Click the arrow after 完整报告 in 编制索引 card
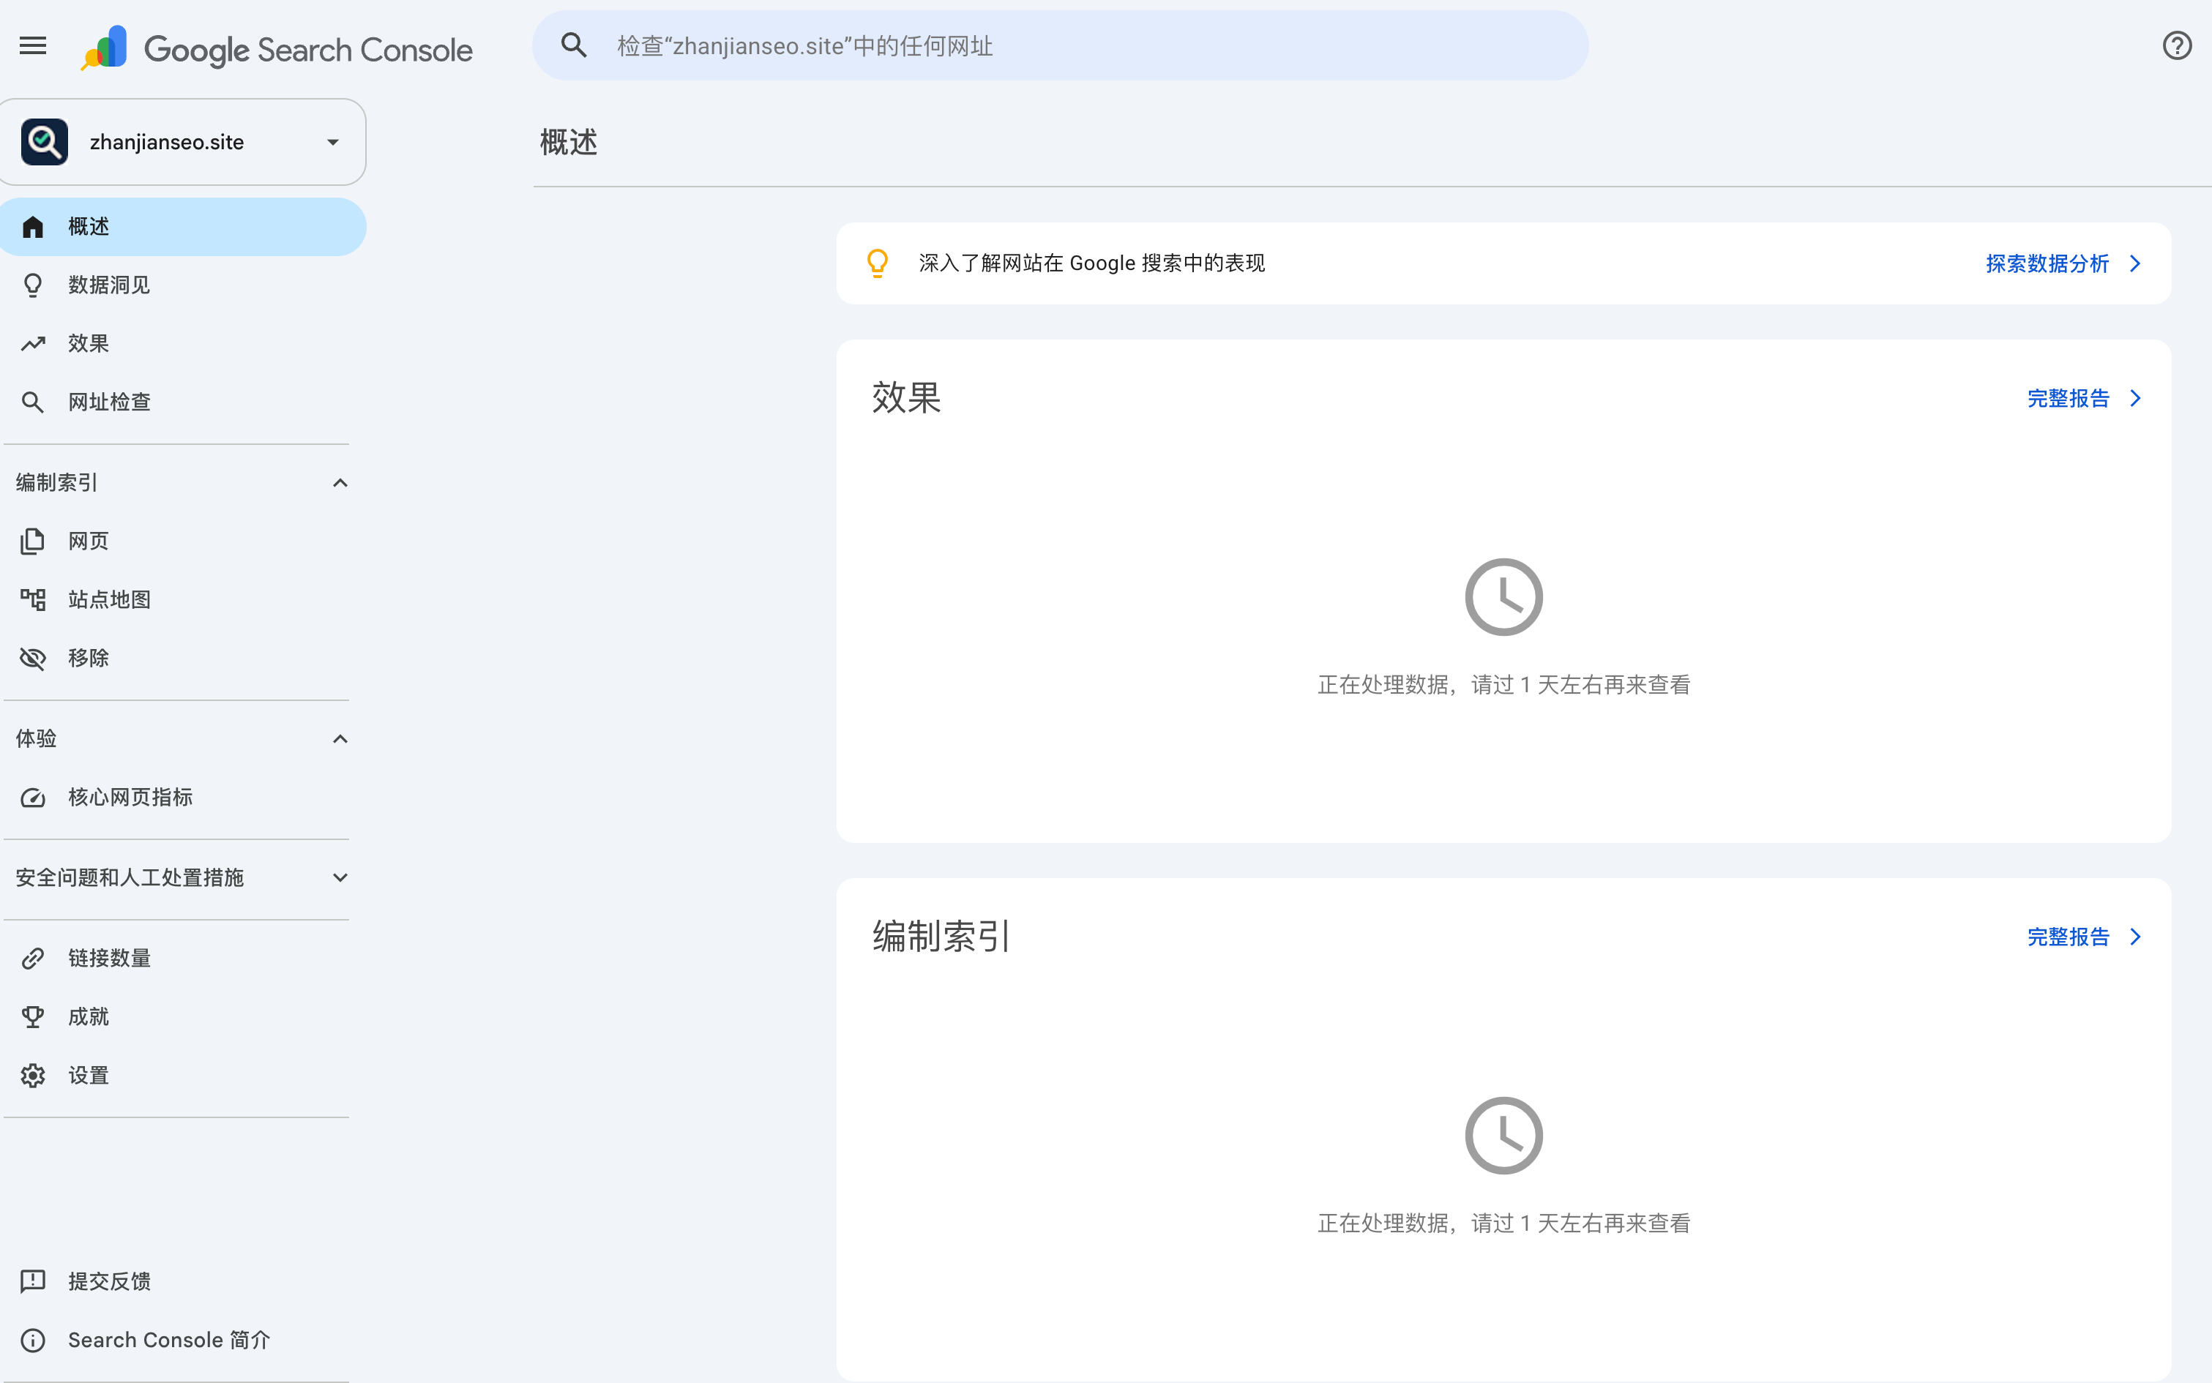Image resolution: width=2212 pixels, height=1383 pixels. click(x=2135, y=937)
